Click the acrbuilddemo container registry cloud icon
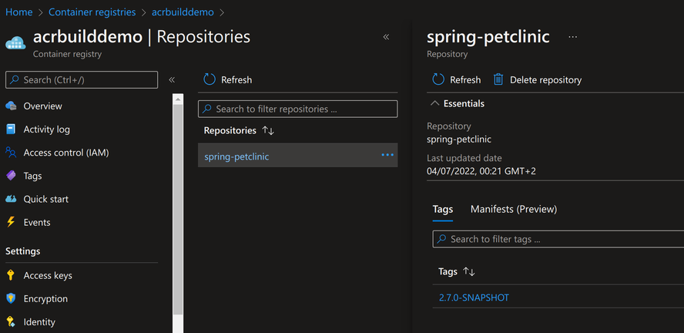The image size is (684, 333). (x=15, y=42)
